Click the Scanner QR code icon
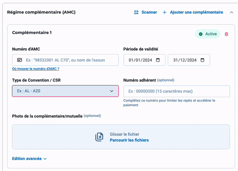The width and height of the screenshot is (238, 171). click(x=136, y=12)
